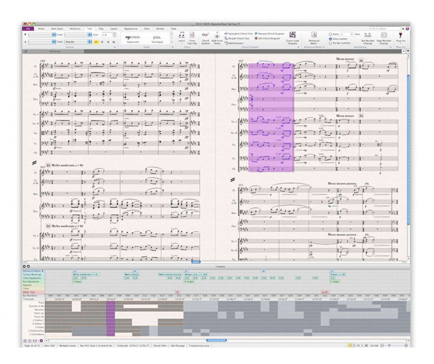Switch to the Play tab
The height and width of the screenshot is (364, 434).
101,28
